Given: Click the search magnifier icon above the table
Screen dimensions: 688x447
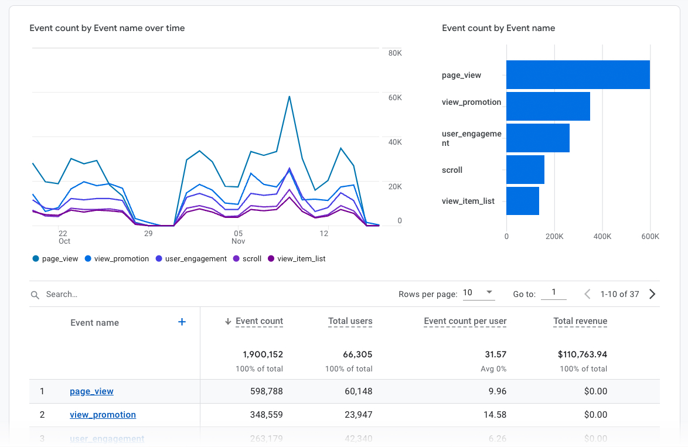Looking at the screenshot, I should click(35, 294).
